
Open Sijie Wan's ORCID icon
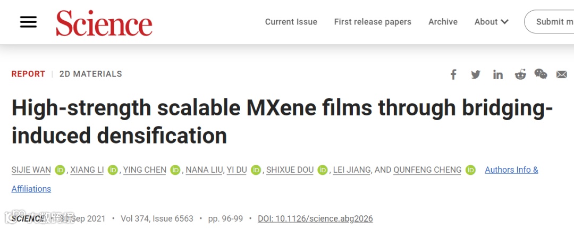[x=60, y=170]
